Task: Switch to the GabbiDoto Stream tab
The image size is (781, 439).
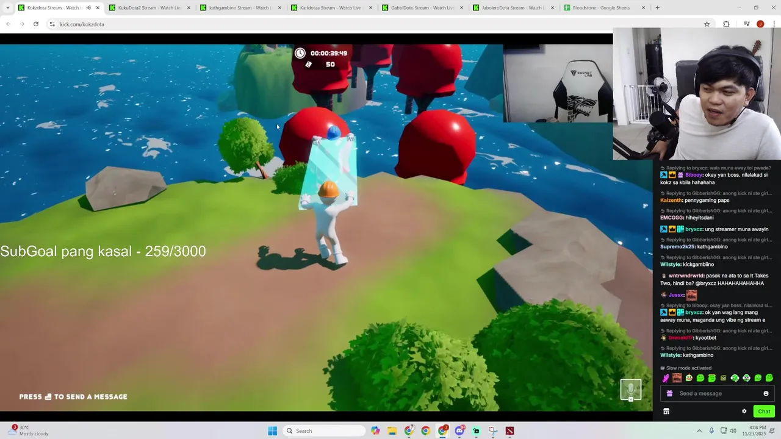Action: [422, 8]
